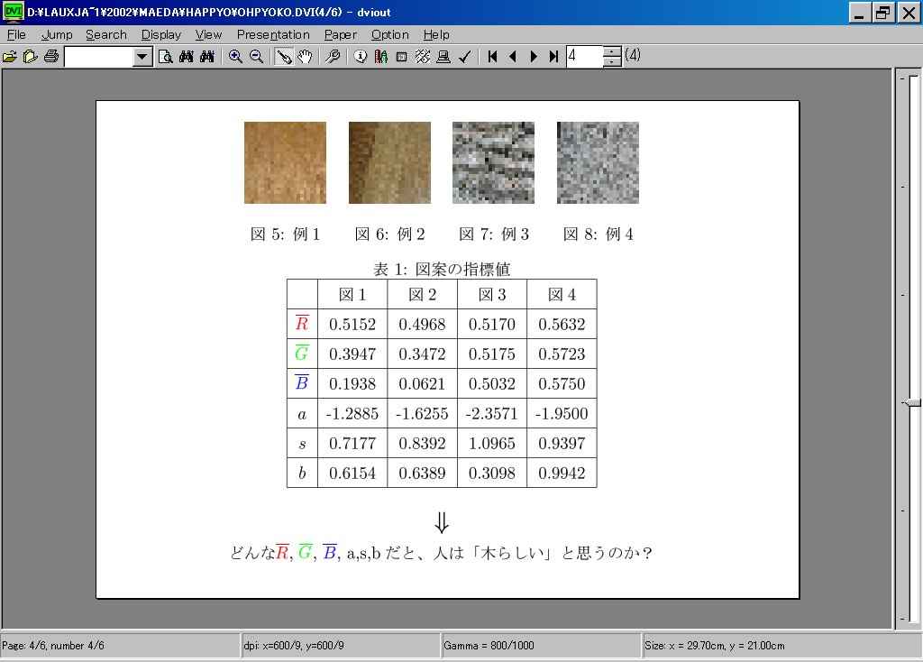Viewport: 923px width, 662px height.
Task: Click status bar dpi x=600/9 entry
Action: (294, 646)
